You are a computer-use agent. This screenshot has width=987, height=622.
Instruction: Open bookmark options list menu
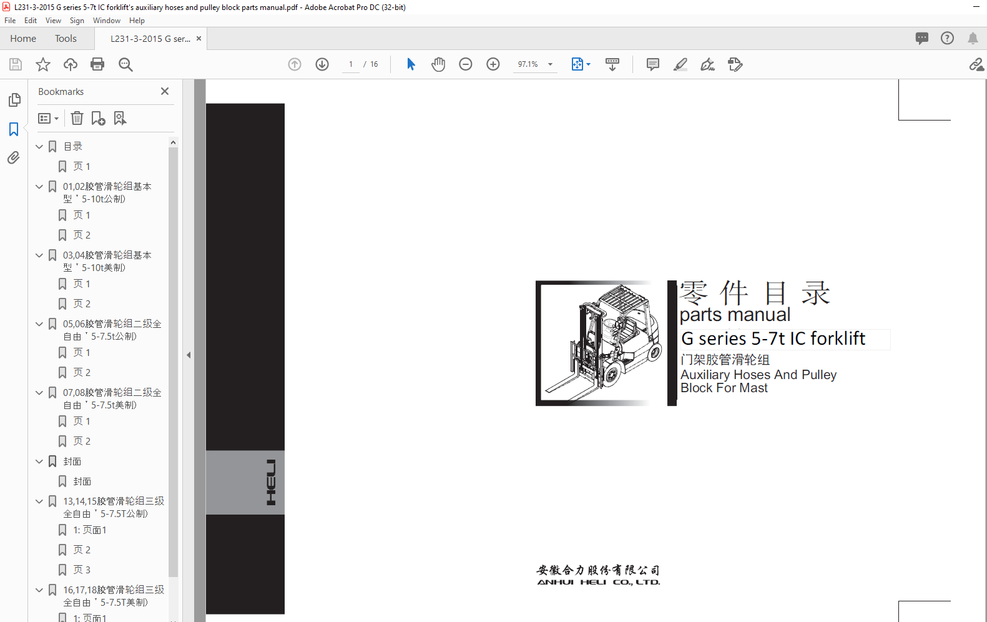coord(49,118)
